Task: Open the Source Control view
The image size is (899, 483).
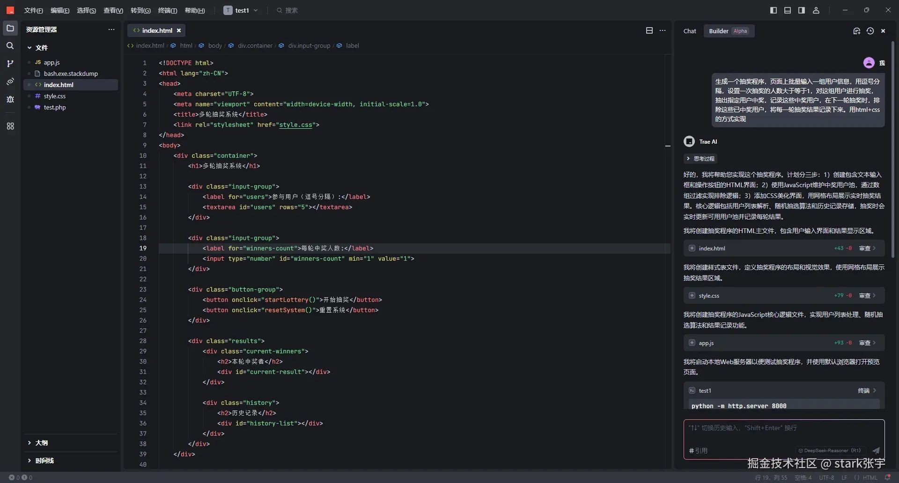Action: [10, 64]
